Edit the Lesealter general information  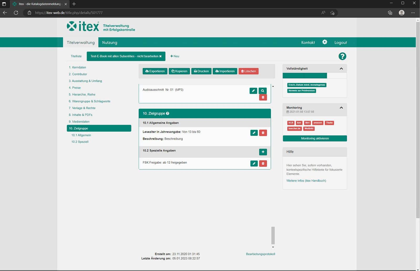[254, 133]
